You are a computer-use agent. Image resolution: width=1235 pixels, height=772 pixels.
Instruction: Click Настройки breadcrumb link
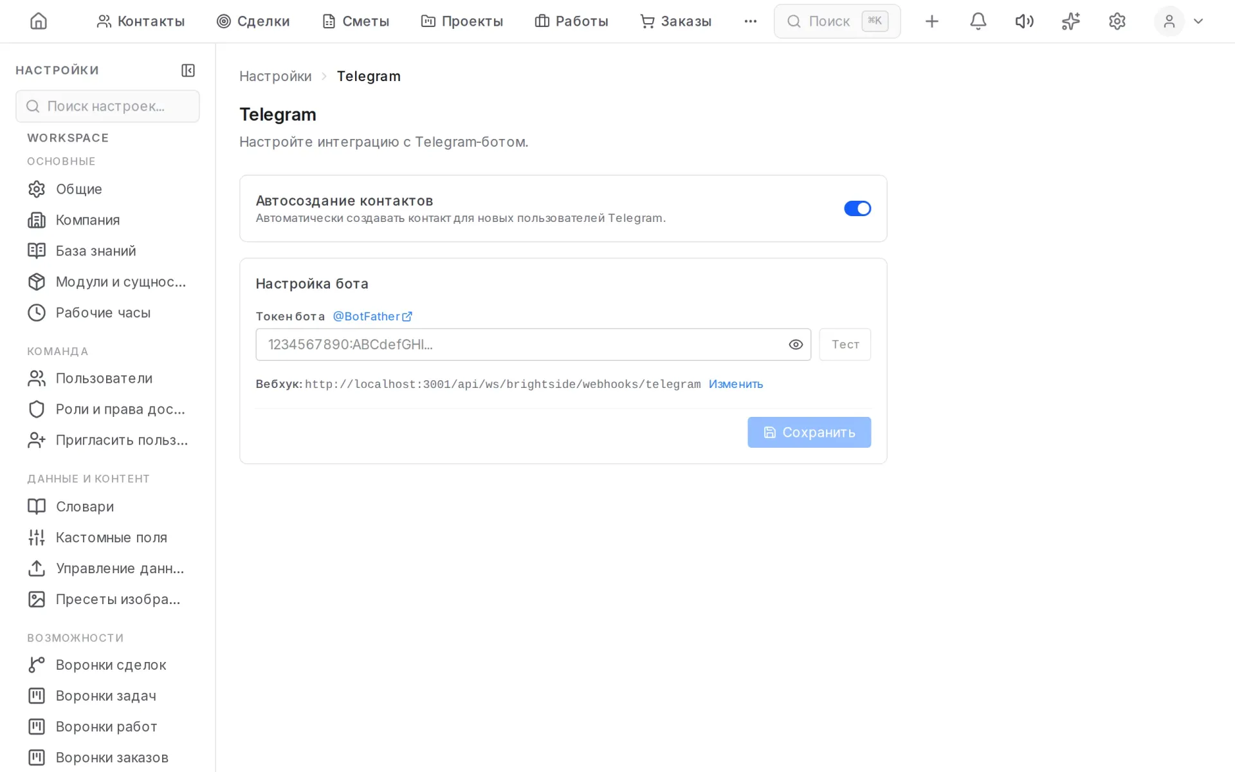click(x=275, y=76)
